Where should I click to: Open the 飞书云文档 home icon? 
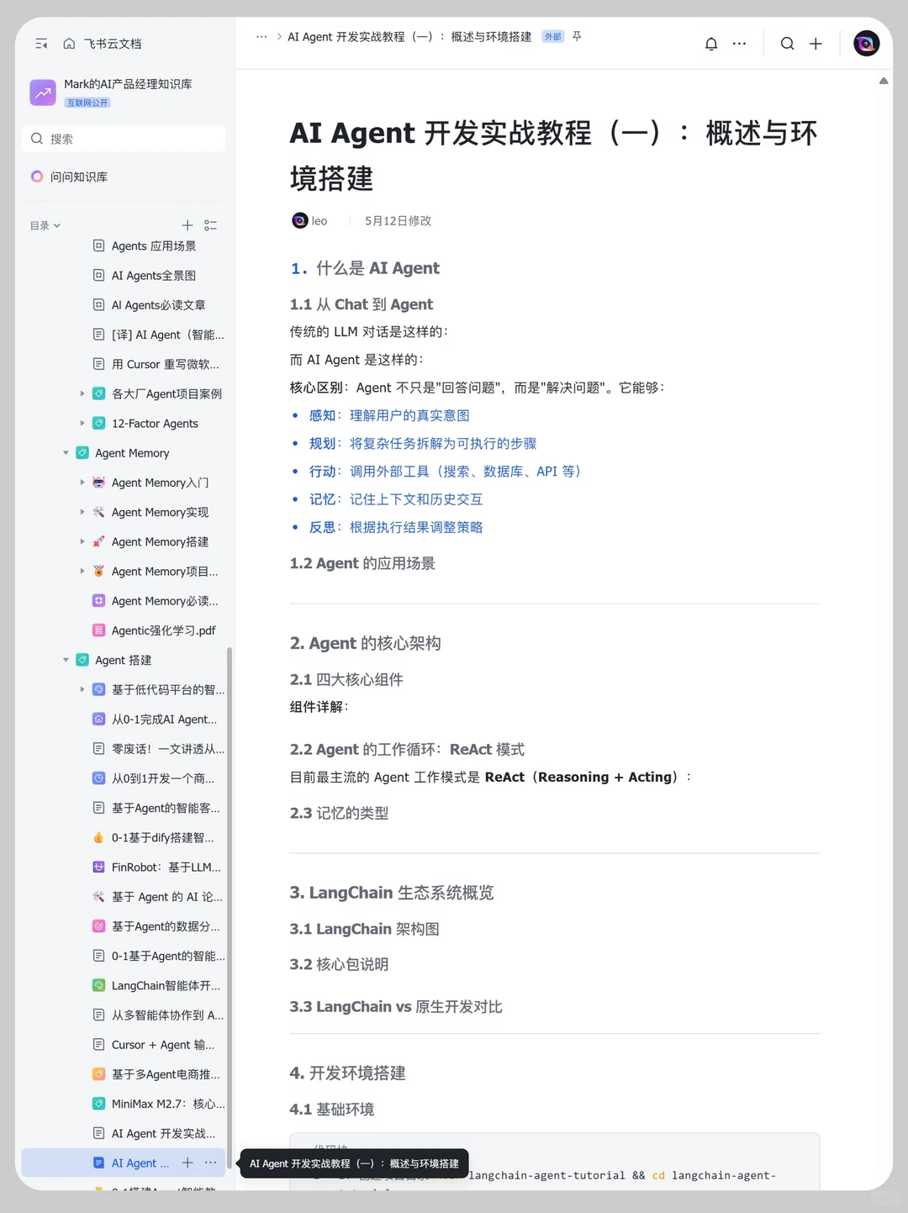69,44
